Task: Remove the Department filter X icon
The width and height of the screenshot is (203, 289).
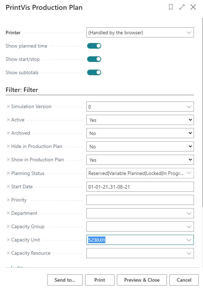Action: pyautogui.click(x=8, y=213)
